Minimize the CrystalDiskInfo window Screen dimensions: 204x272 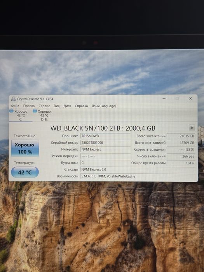click(x=164, y=99)
